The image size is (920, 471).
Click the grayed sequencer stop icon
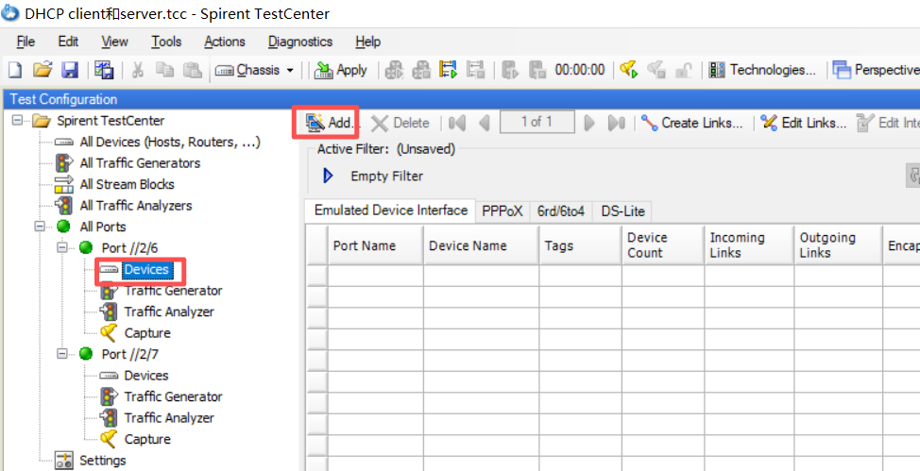coord(475,71)
